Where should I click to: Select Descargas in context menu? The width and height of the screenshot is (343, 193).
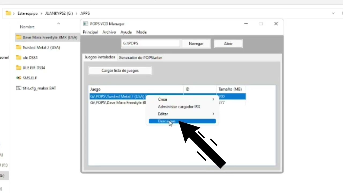click(x=182, y=121)
